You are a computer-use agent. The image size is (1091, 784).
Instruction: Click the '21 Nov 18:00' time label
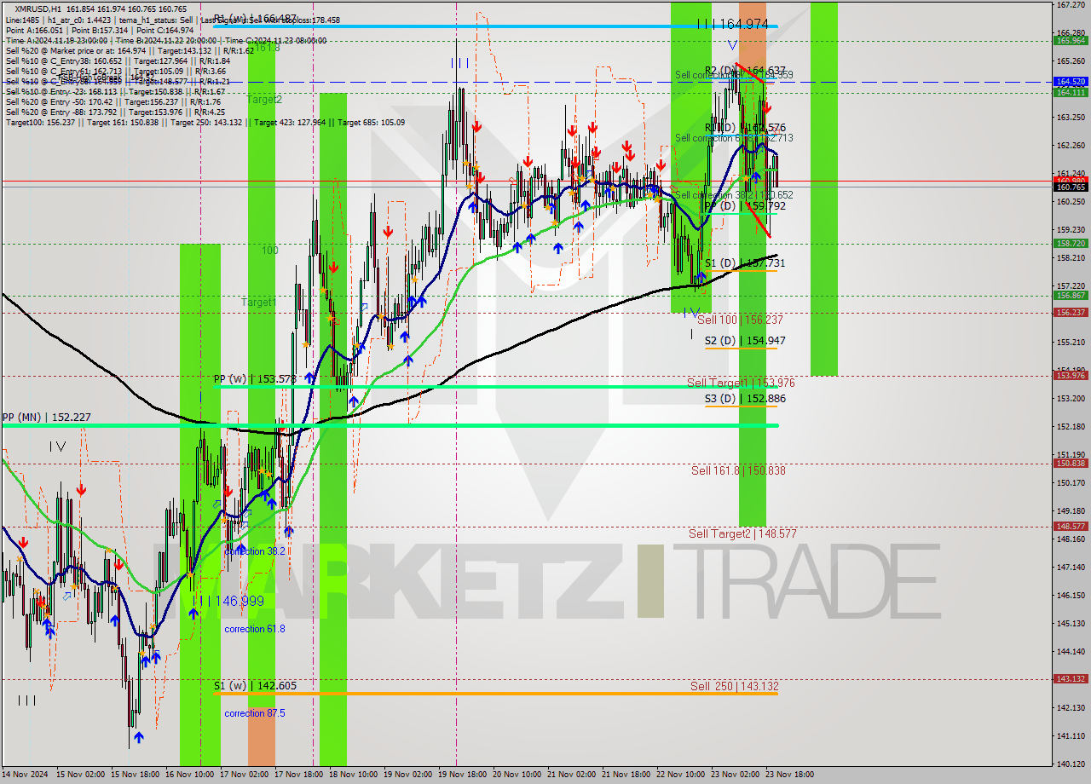(x=626, y=775)
